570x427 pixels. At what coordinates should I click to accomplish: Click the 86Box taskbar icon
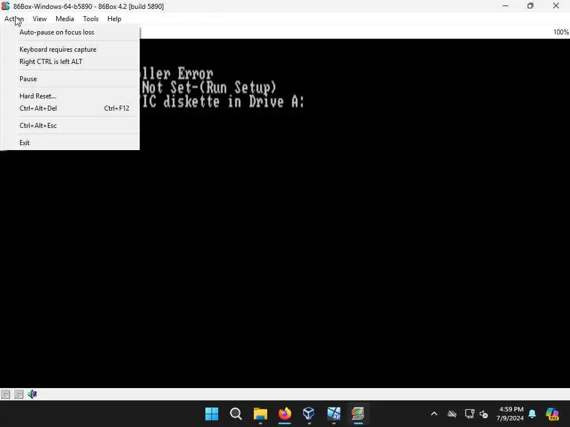click(358, 414)
